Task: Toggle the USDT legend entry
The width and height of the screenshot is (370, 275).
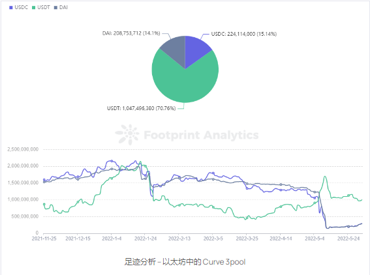Action: coord(41,7)
